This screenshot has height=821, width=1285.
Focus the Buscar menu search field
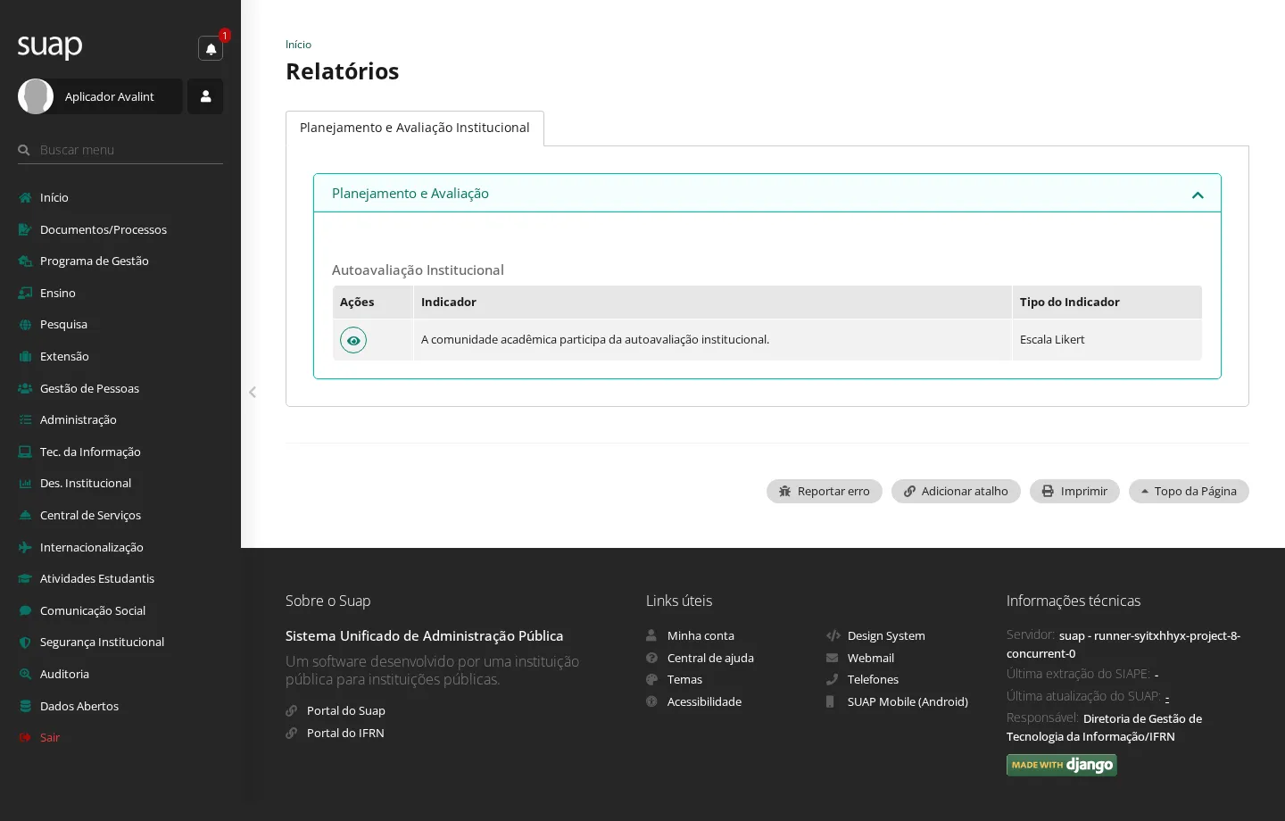pos(120,150)
